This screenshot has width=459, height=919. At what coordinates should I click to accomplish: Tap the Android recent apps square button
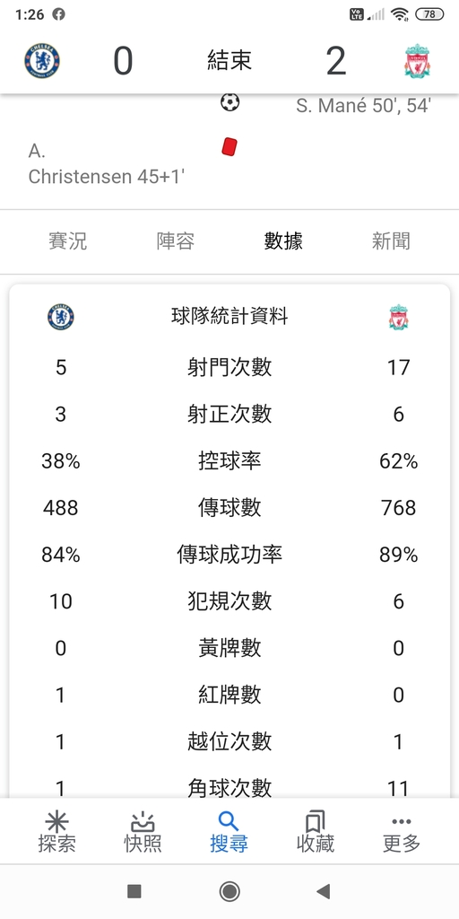click(134, 891)
